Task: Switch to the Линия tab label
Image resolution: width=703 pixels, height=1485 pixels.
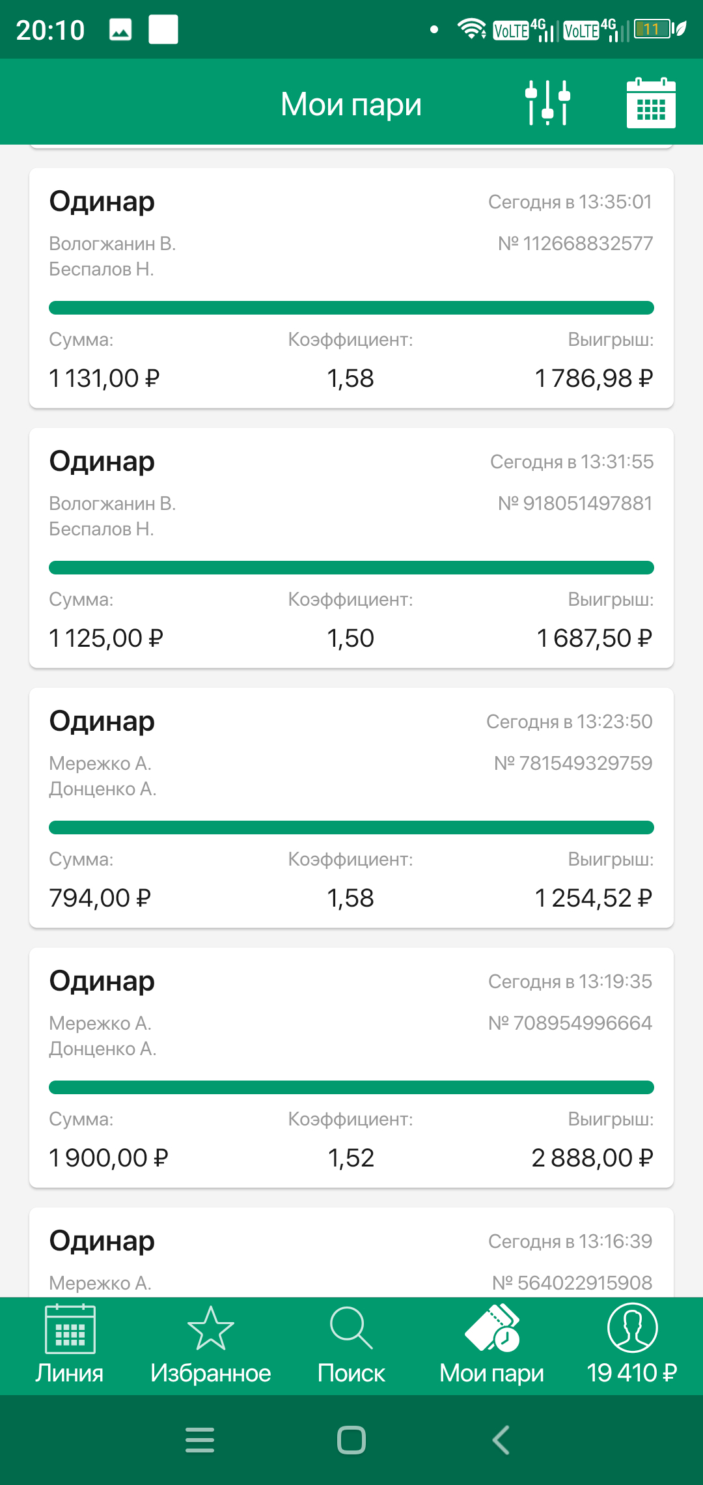Action: click(70, 1373)
